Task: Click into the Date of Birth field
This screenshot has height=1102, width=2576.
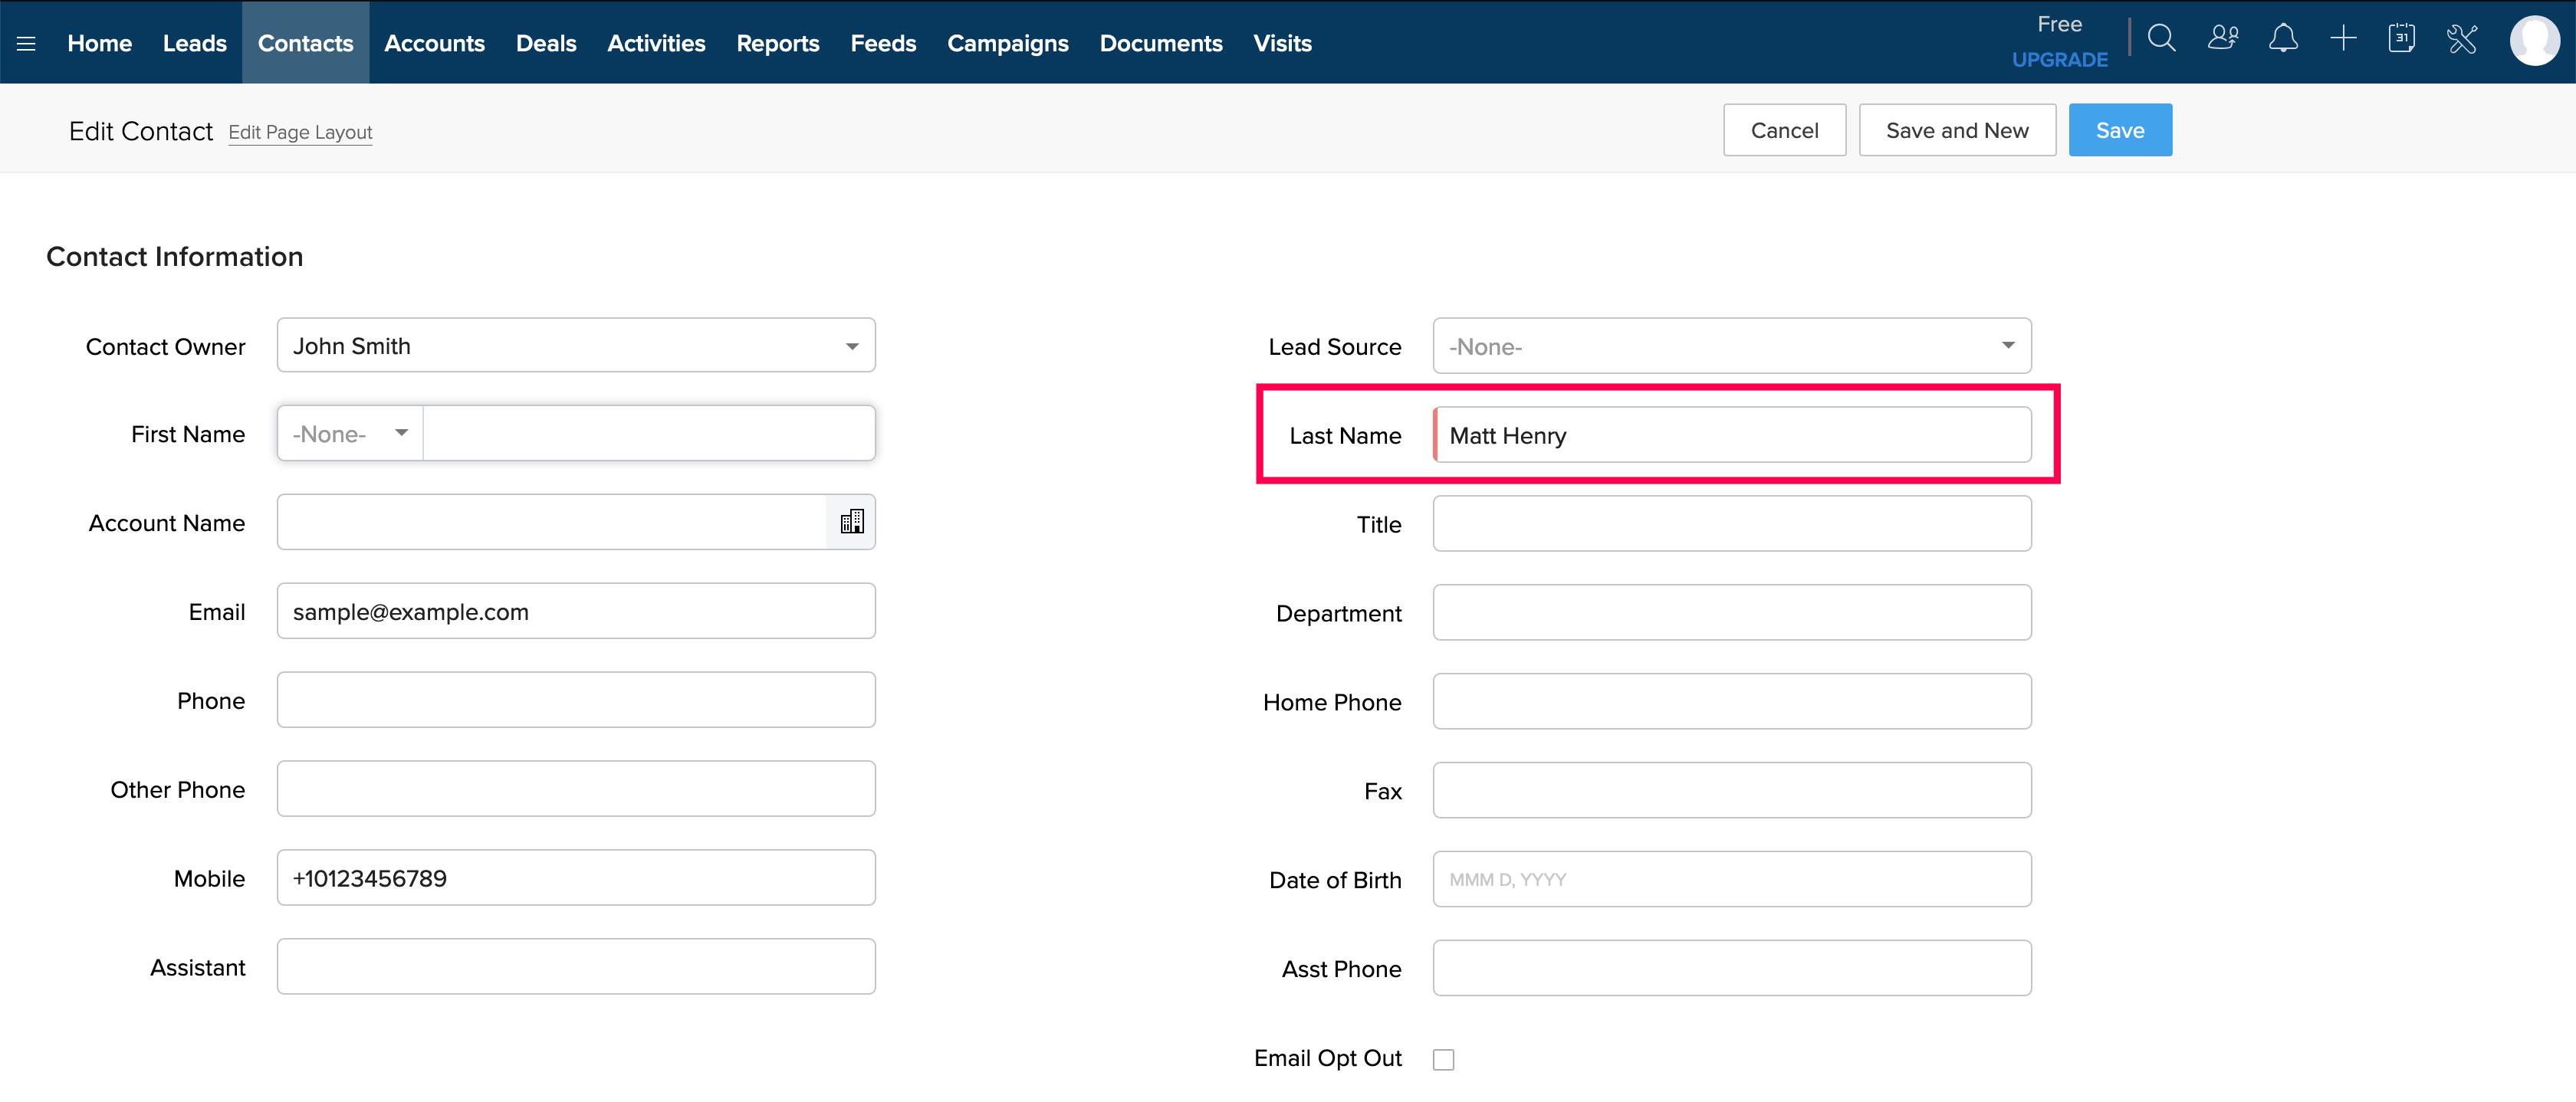Action: (x=1731, y=879)
